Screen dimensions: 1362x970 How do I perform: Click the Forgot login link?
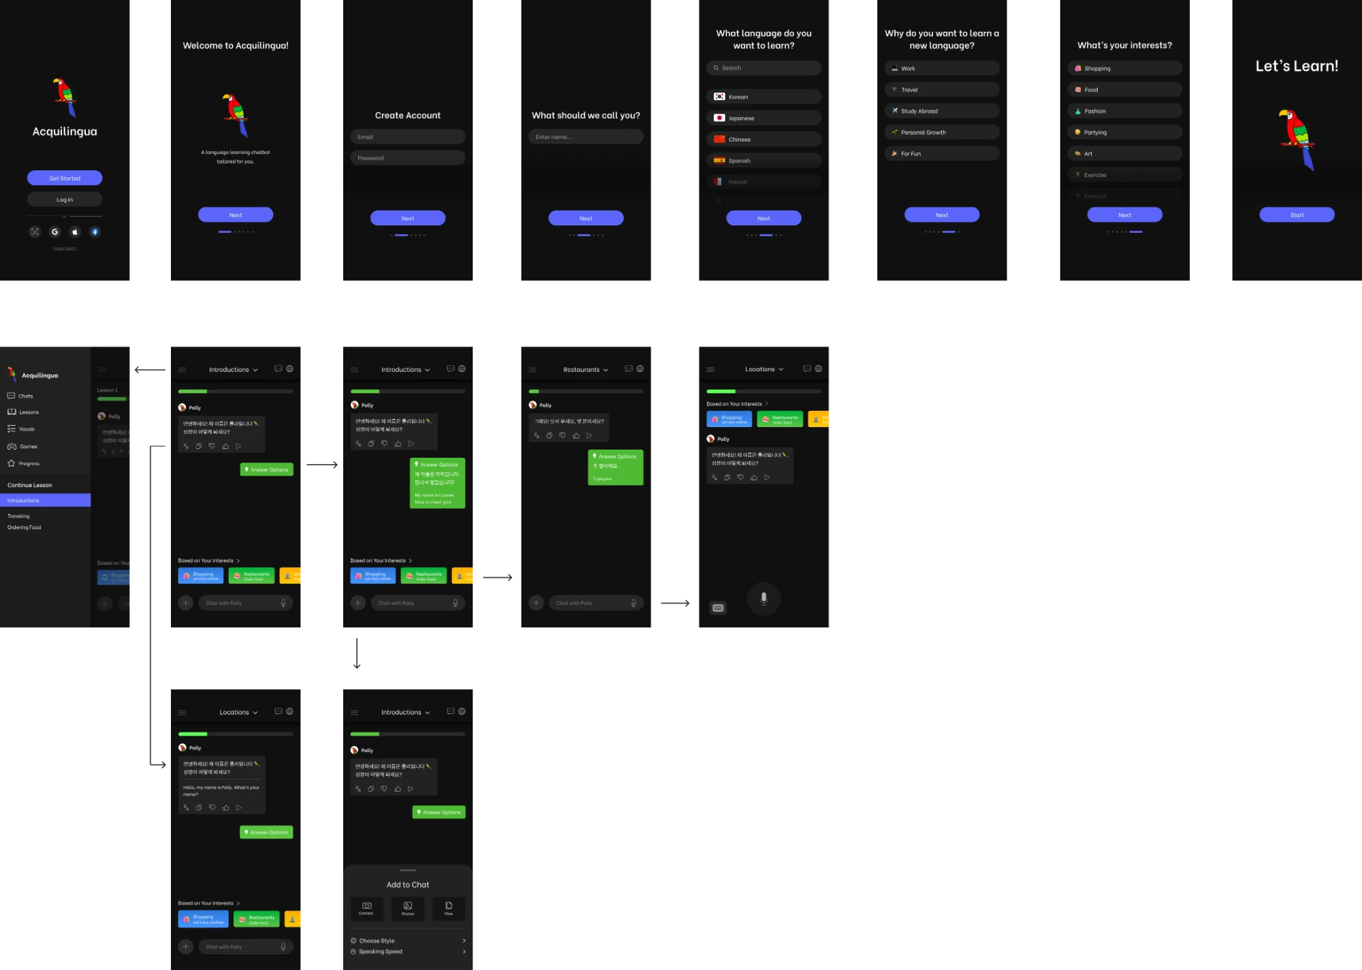tap(65, 249)
